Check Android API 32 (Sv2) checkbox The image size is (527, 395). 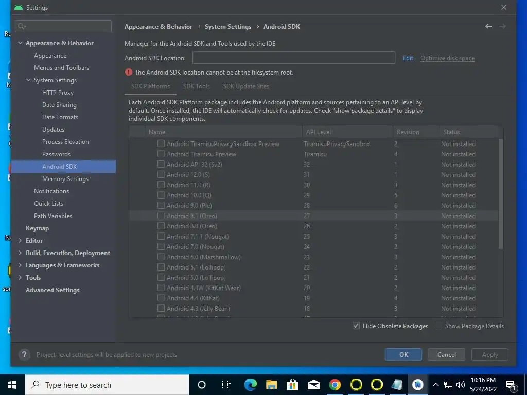click(161, 164)
